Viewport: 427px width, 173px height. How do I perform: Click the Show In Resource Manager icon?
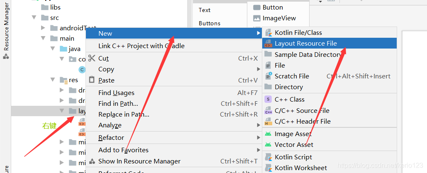92,161
